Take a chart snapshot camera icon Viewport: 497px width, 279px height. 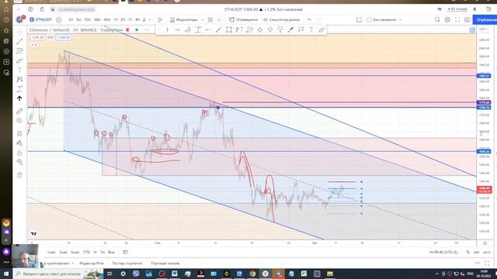[x=467, y=19]
